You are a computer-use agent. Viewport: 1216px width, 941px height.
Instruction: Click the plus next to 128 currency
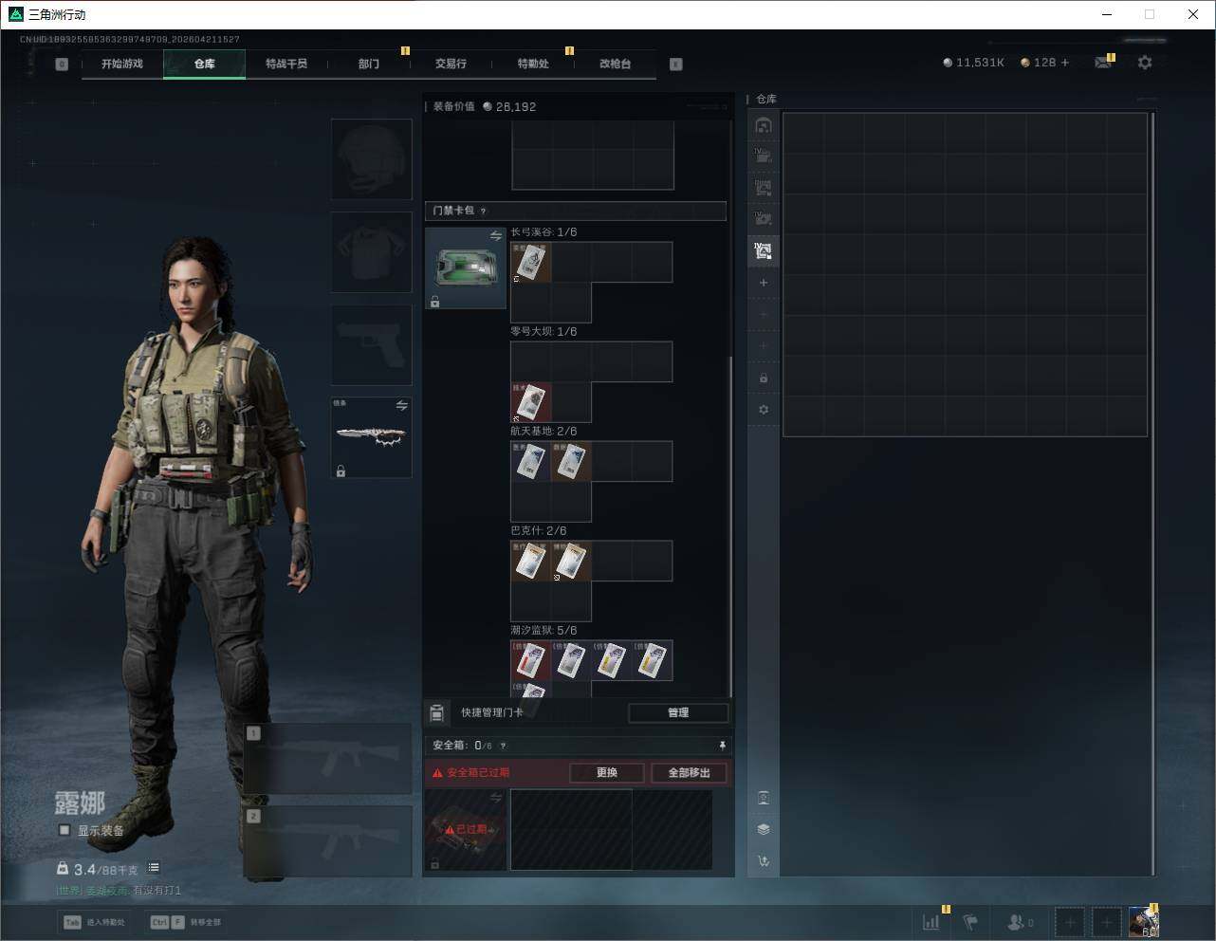tap(1065, 63)
